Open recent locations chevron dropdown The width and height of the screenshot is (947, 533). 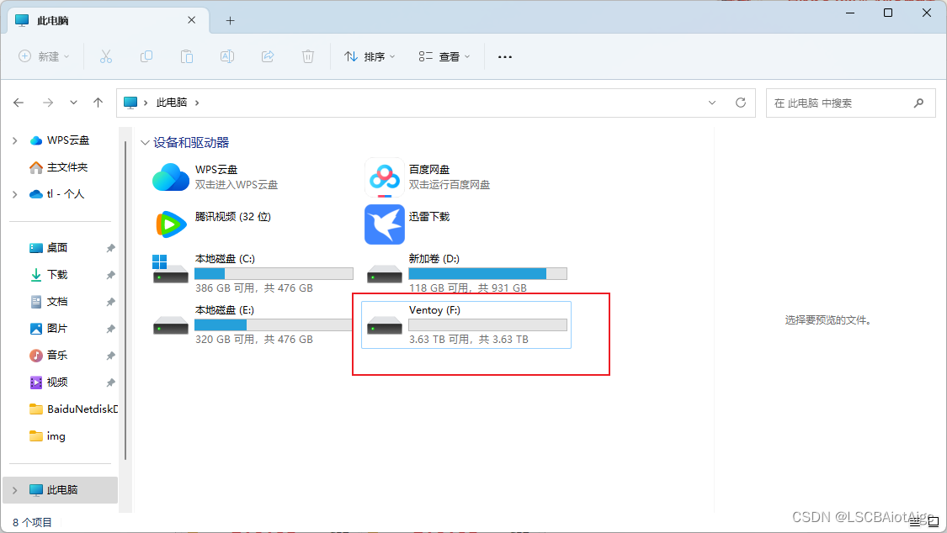[73, 103]
